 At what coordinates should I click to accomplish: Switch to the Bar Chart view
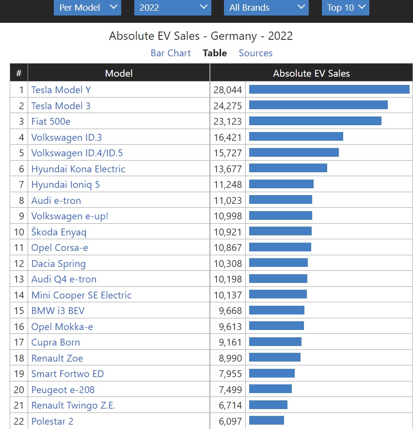[171, 53]
